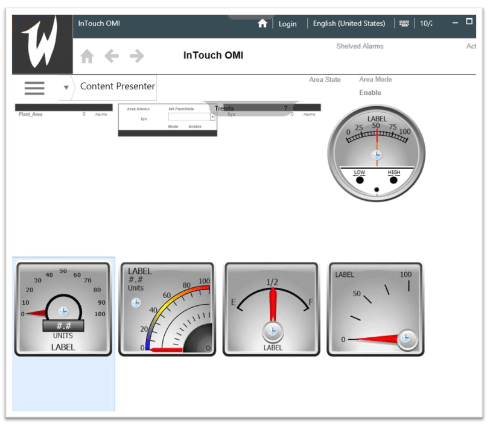Click the Login button
Screen dimensions: 493x429
287,24
